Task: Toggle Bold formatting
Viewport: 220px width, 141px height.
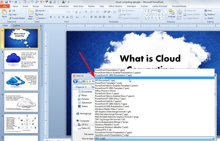Action: coord(51,17)
